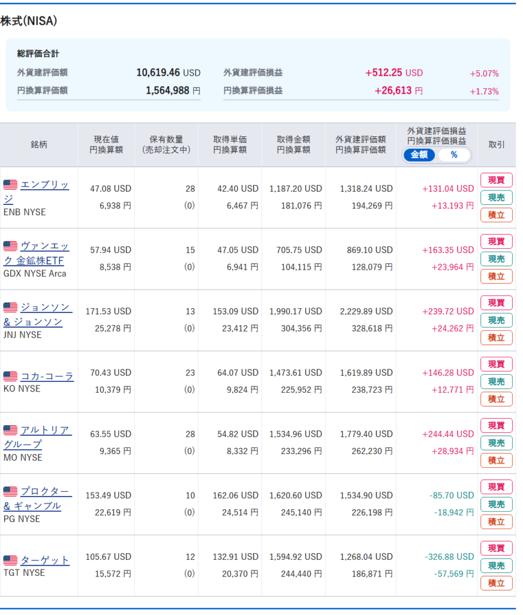Click 積立 button for JNJ
Viewport: 523px width, 615px height.
(x=496, y=338)
